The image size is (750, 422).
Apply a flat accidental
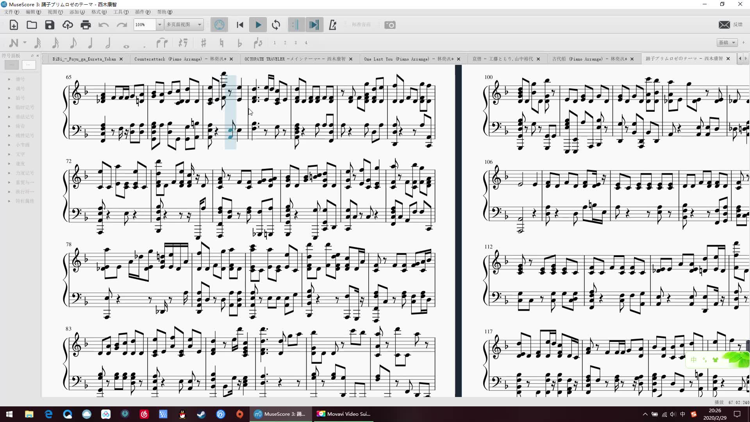click(239, 43)
